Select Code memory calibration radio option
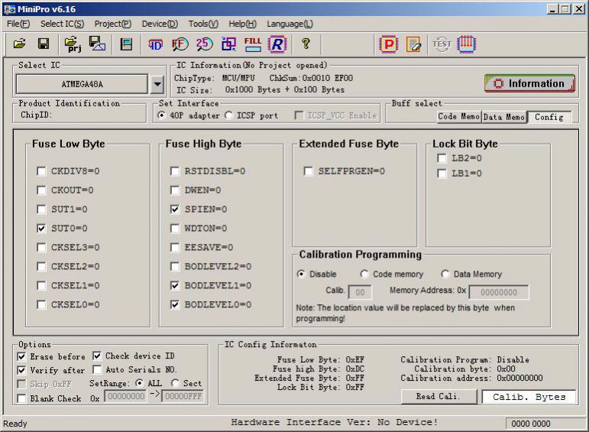Viewport: 589px width, 432px height. pyautogui.click(x=364, y=274)
